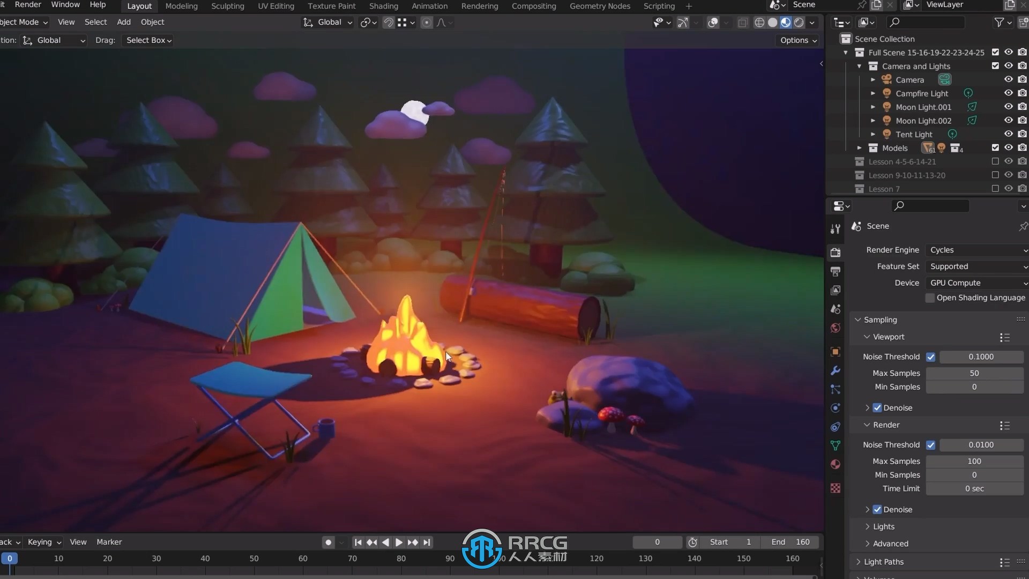Open Feature Set Supported dropdown

[x=978, y=266]
